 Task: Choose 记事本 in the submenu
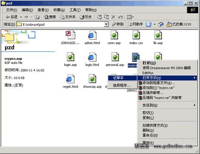tap(122, 78)
